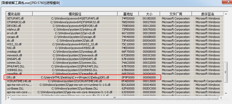Click the vertical scrollbar thumb
The height and width of the screenshot is (104, 232).
point(226,72)
